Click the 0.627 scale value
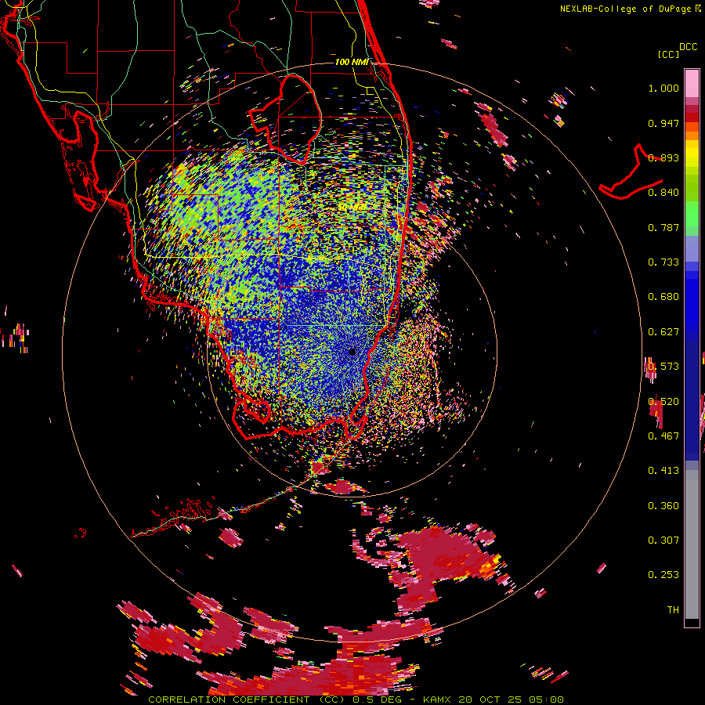 pyautogui.click(x=663, y=332)
